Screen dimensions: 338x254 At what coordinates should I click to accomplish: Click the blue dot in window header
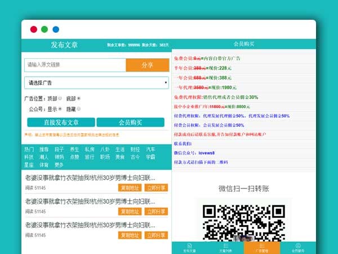point(56,29)
